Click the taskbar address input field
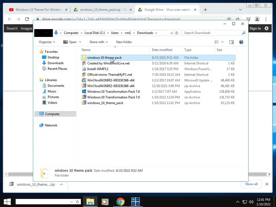The width and height of the screenshot is (276, 207). (43, 202)
